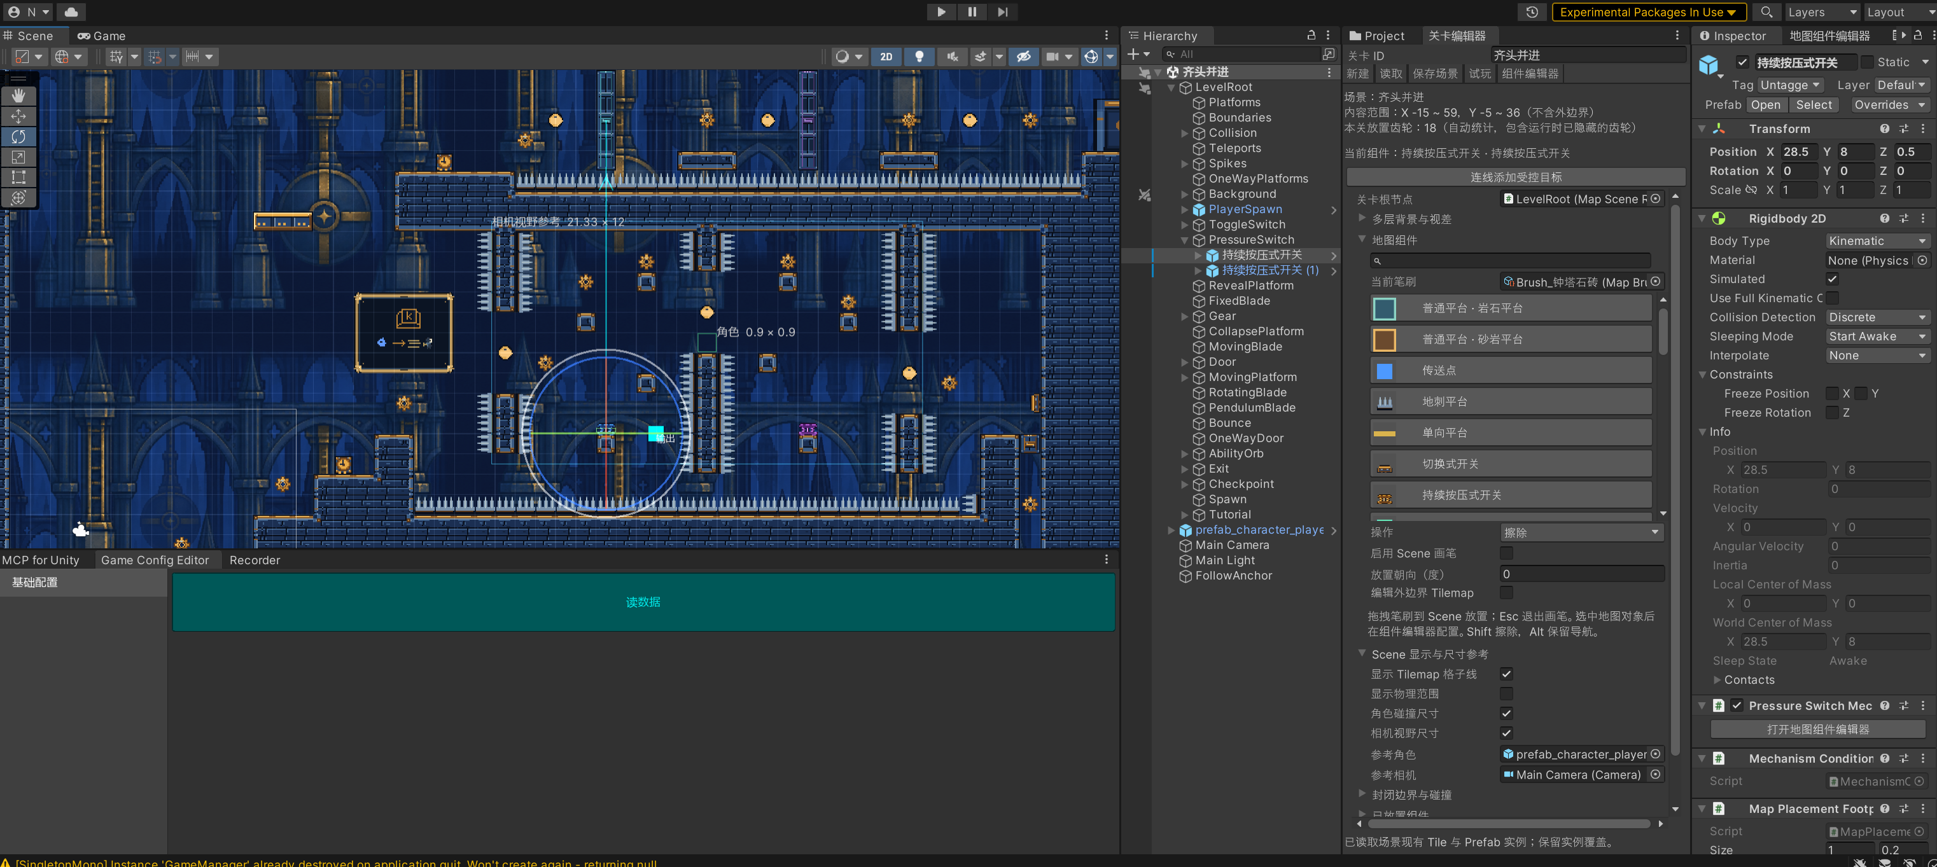
Task: Toggle scene lighting bulb icon
Action: (x=919, y=57)
